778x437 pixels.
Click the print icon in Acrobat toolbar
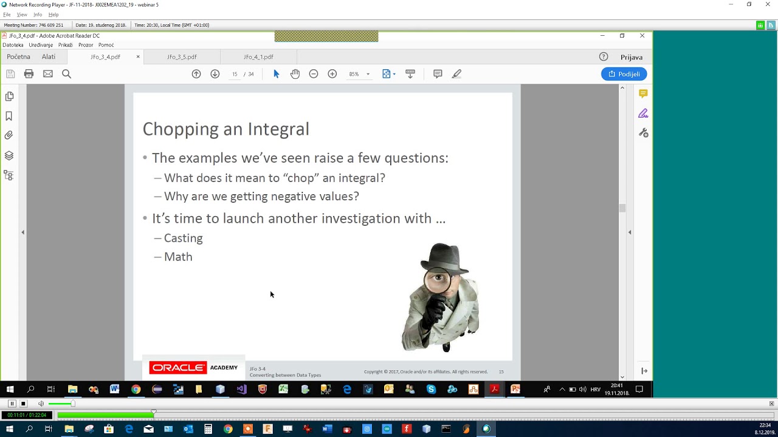[x=29, y=74]
